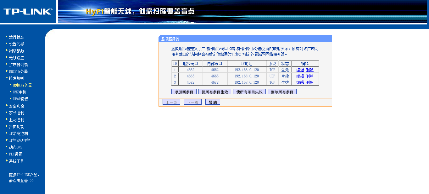429x194 pixels.
Task: Click the TP-LINK logo
Action: tap(28, 12)
